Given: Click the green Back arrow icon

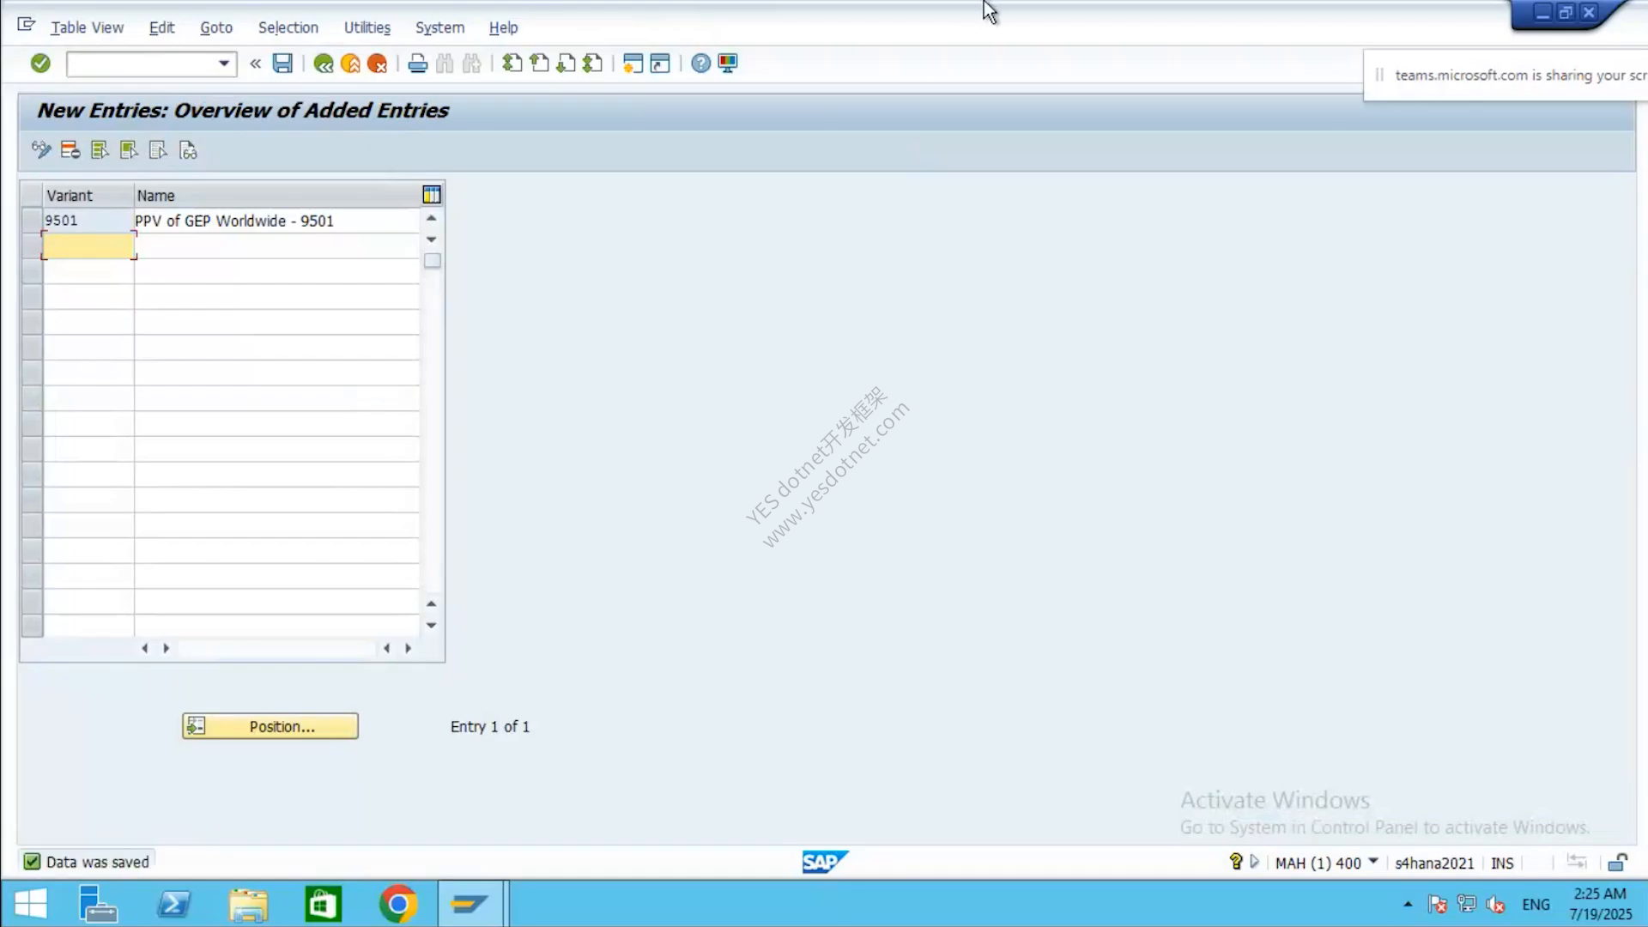Looking at the screenshot, I should coord(324,64).
